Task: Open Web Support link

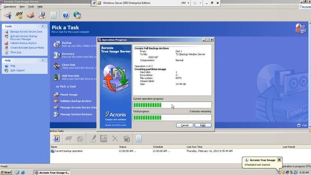Action: 17,70
